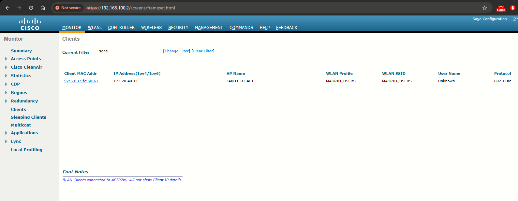
Task: Click User Name column header
Action: point(449,74)
